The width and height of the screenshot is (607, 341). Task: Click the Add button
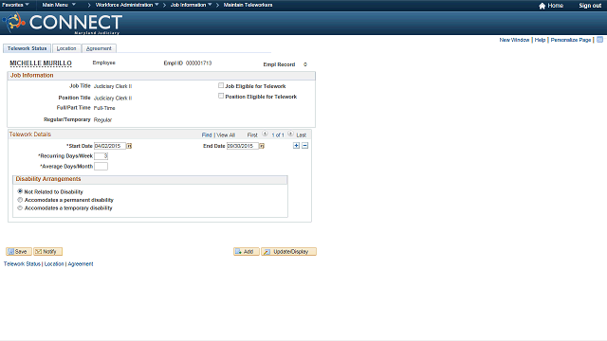click(x=247, y=252)
